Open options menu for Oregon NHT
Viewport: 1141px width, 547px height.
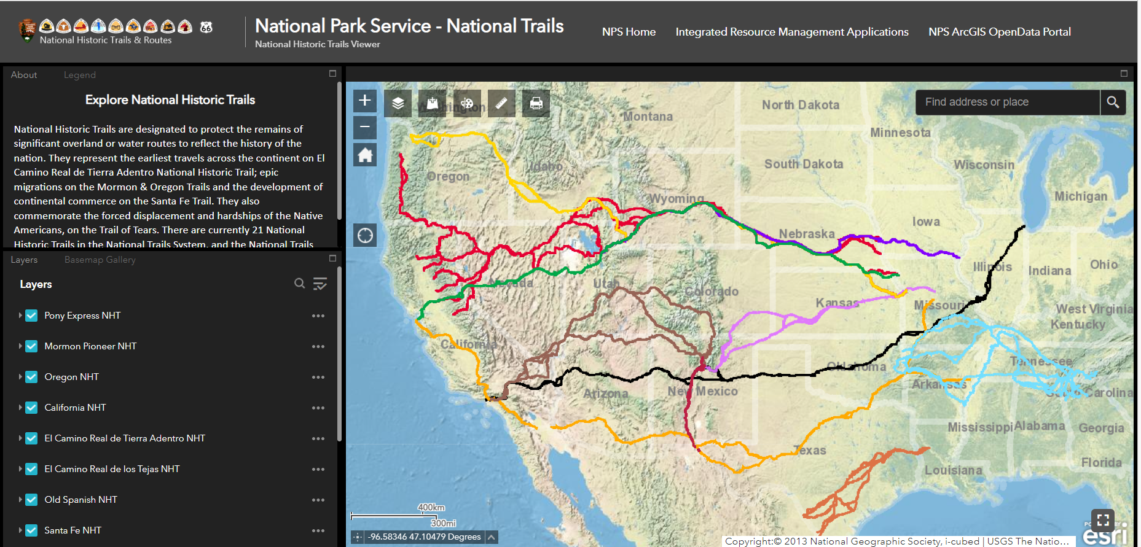pos(318,377)
